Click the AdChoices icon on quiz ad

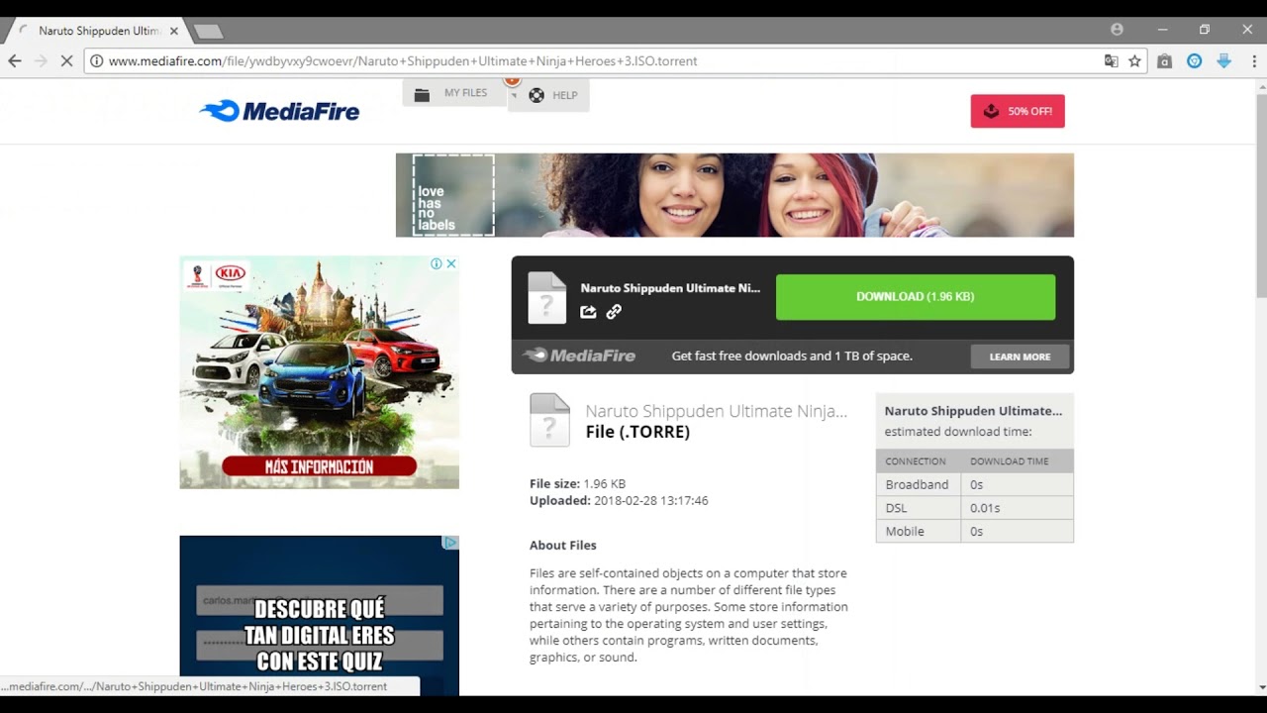450,543
